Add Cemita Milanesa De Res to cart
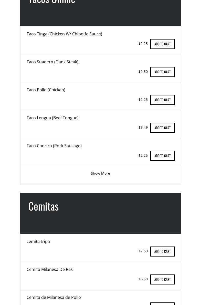This screenshot has height=305, width=201. tap(162, 280)
